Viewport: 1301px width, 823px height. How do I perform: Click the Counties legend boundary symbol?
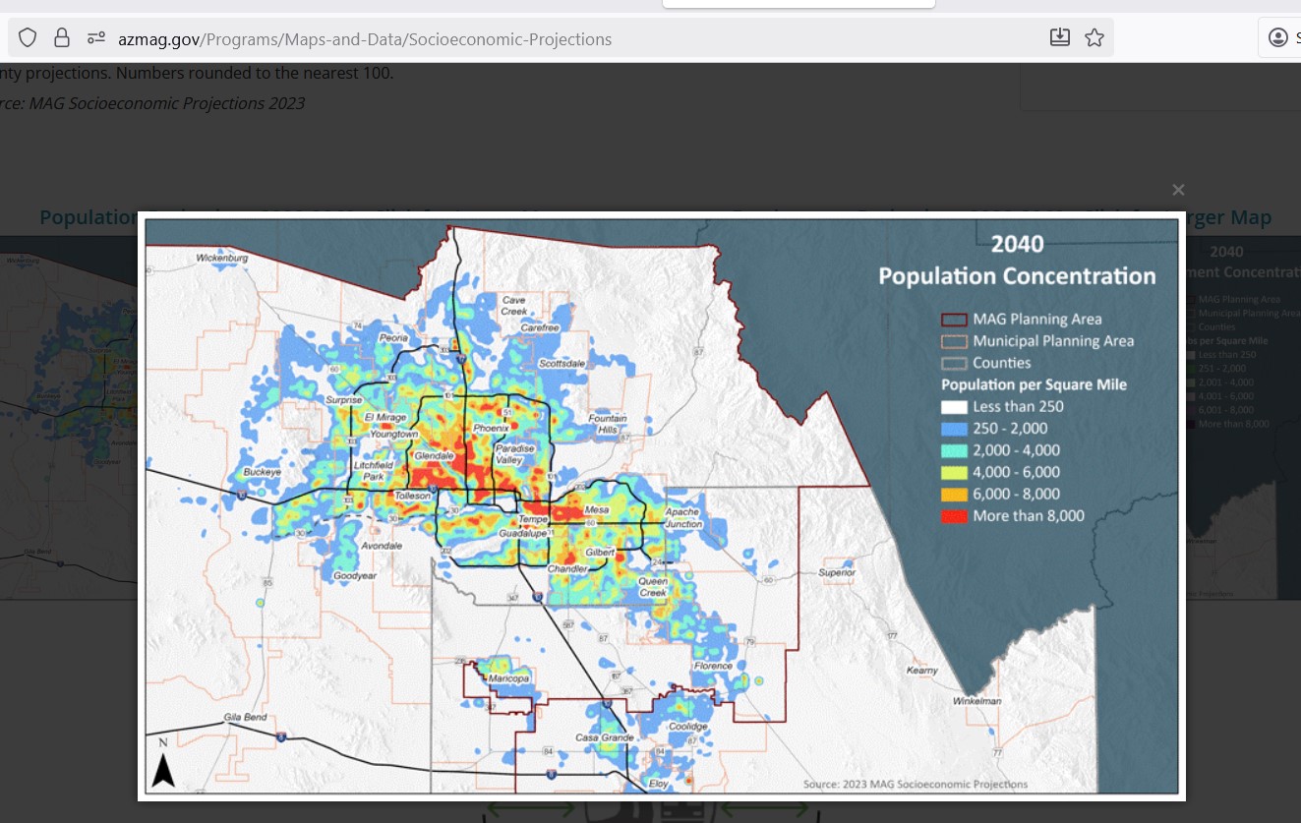954,363
